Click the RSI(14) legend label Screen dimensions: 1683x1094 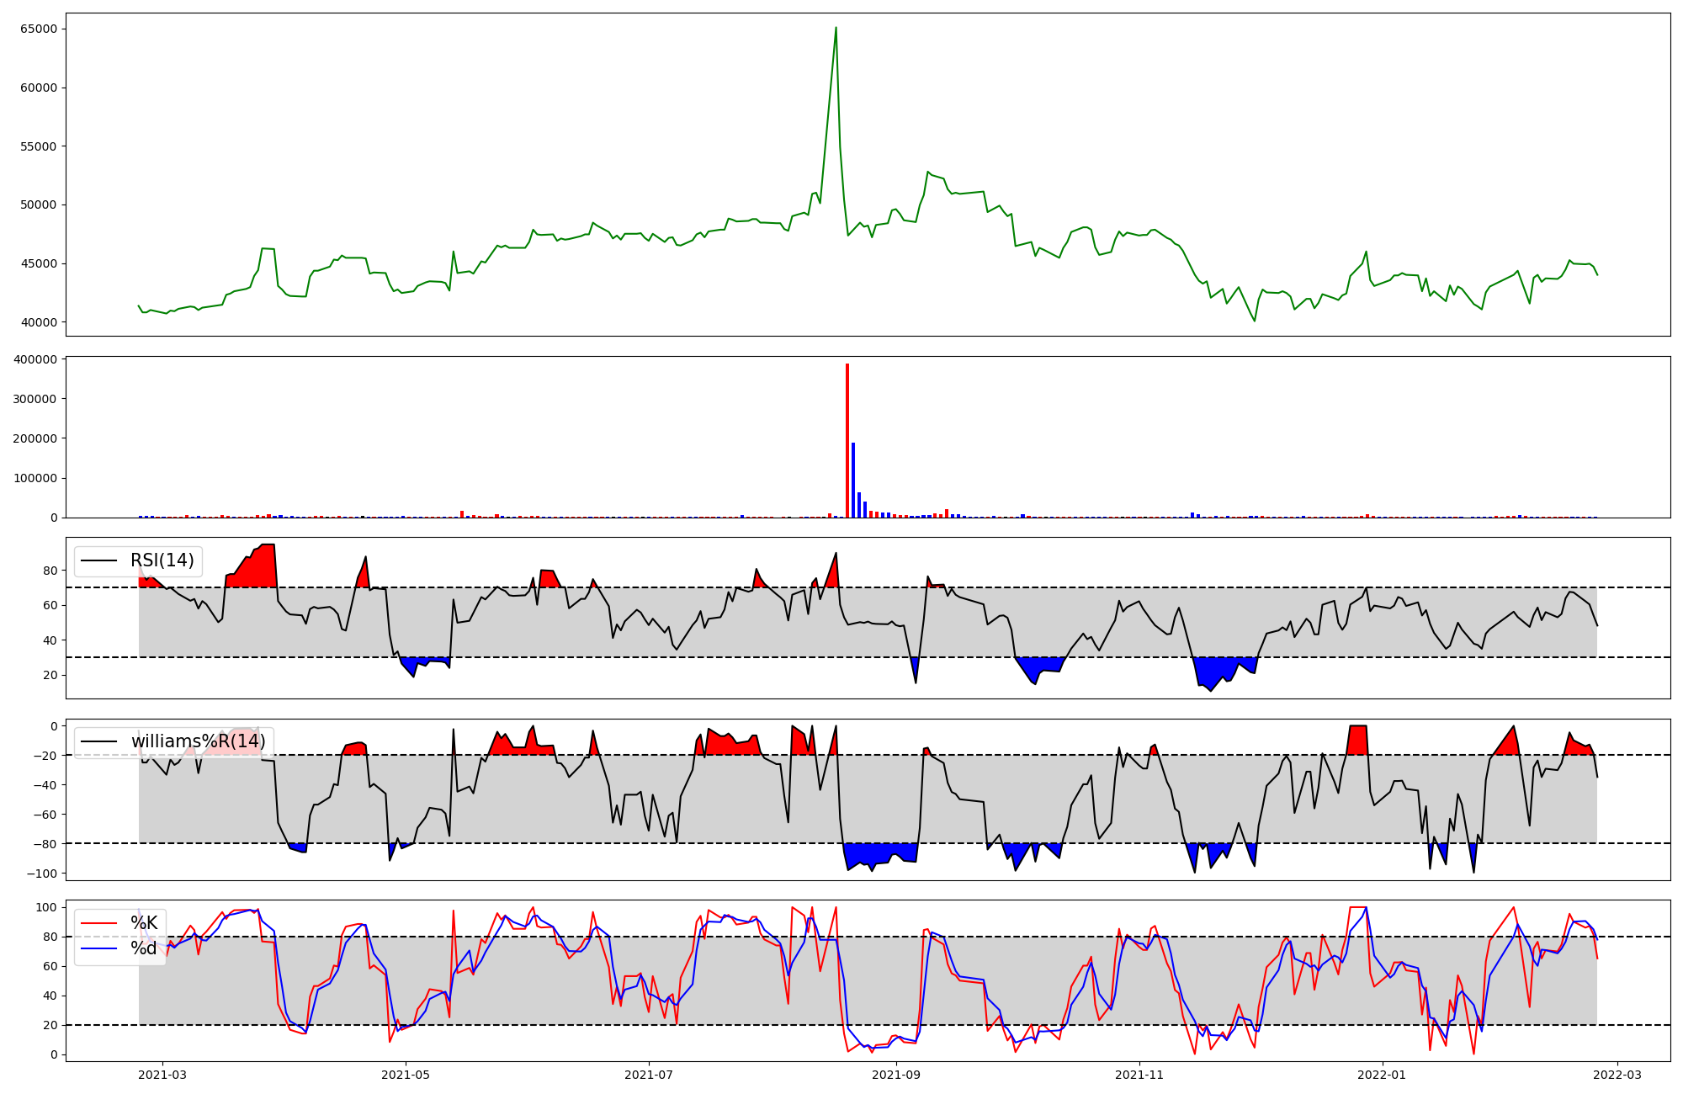pyautogui.click(x=162, y=560)
